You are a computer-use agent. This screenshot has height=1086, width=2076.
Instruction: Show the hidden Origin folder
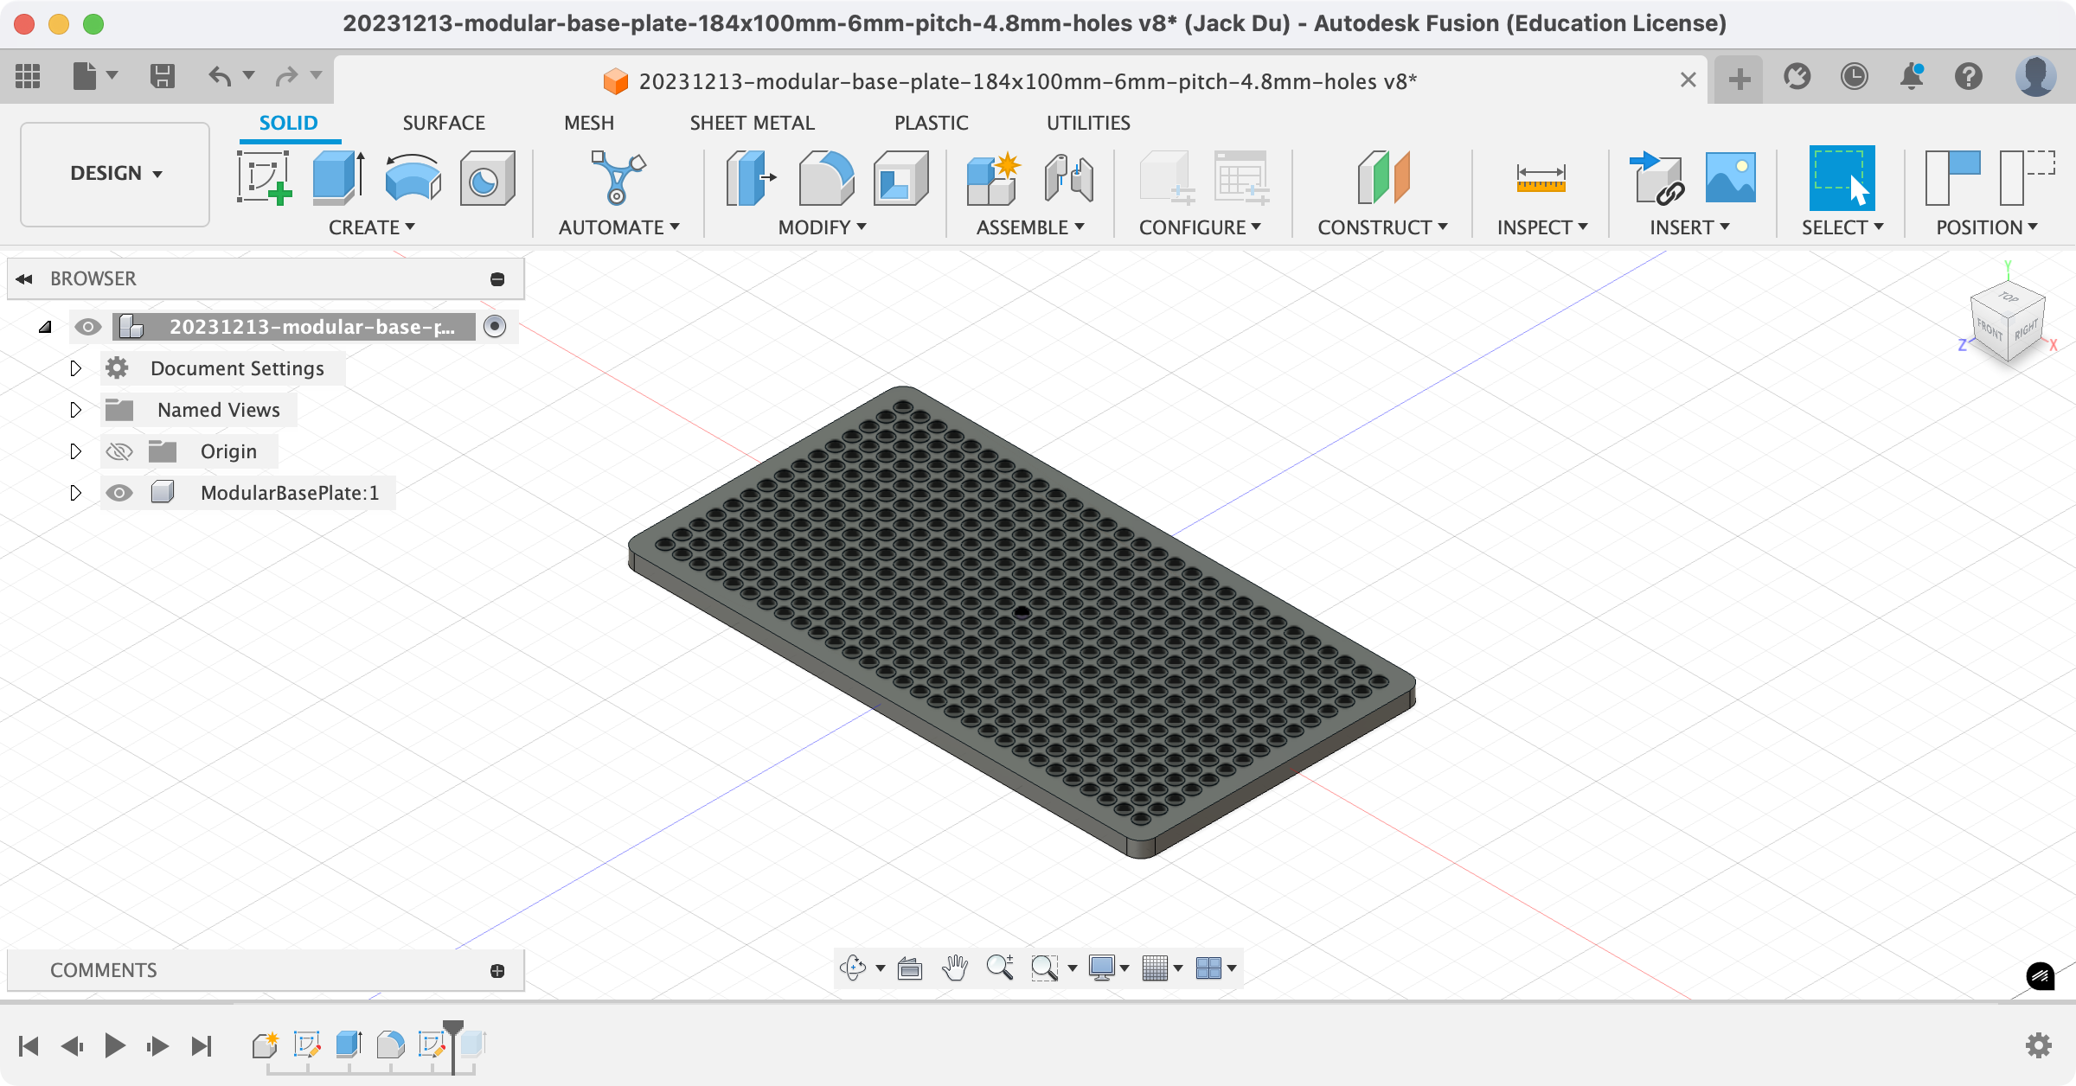pyautogui.click(x=119, y=451)
